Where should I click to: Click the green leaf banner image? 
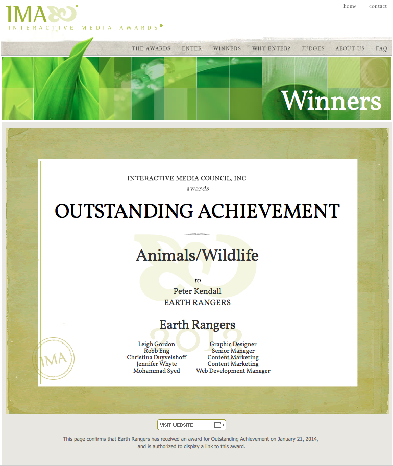tap(196, 88)
